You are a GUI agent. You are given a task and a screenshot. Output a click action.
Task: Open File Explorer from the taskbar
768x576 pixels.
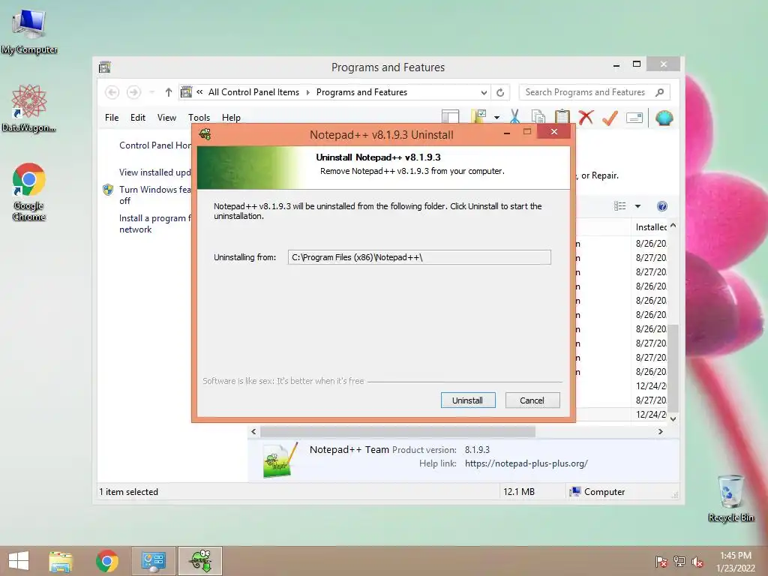pyautogui.click(x=61, y=561)
